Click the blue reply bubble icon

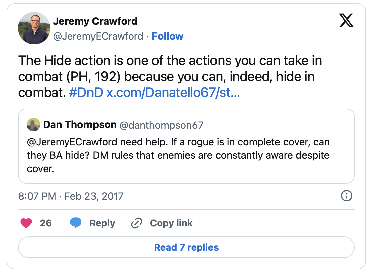point(76,223)
